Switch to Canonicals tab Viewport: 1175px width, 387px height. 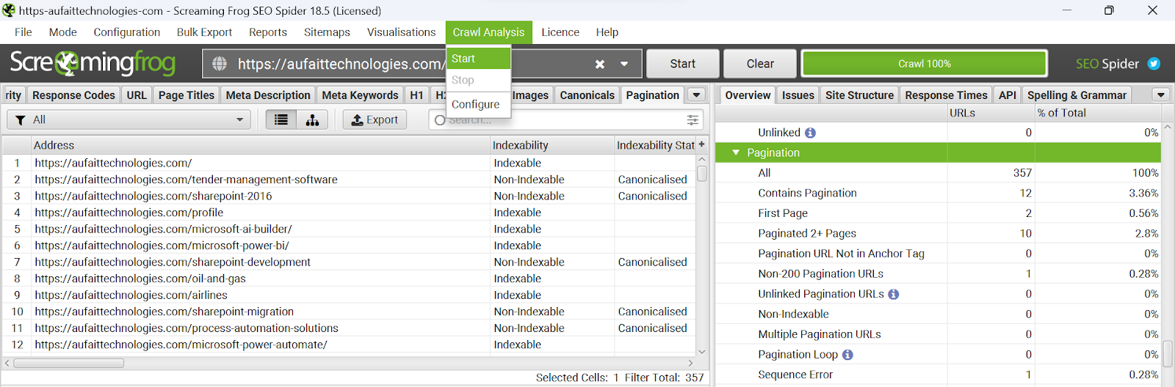[587, 95]
